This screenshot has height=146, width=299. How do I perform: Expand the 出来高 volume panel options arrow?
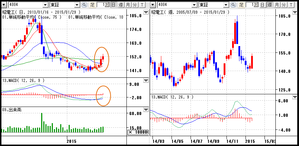click(x=146, y=110)
